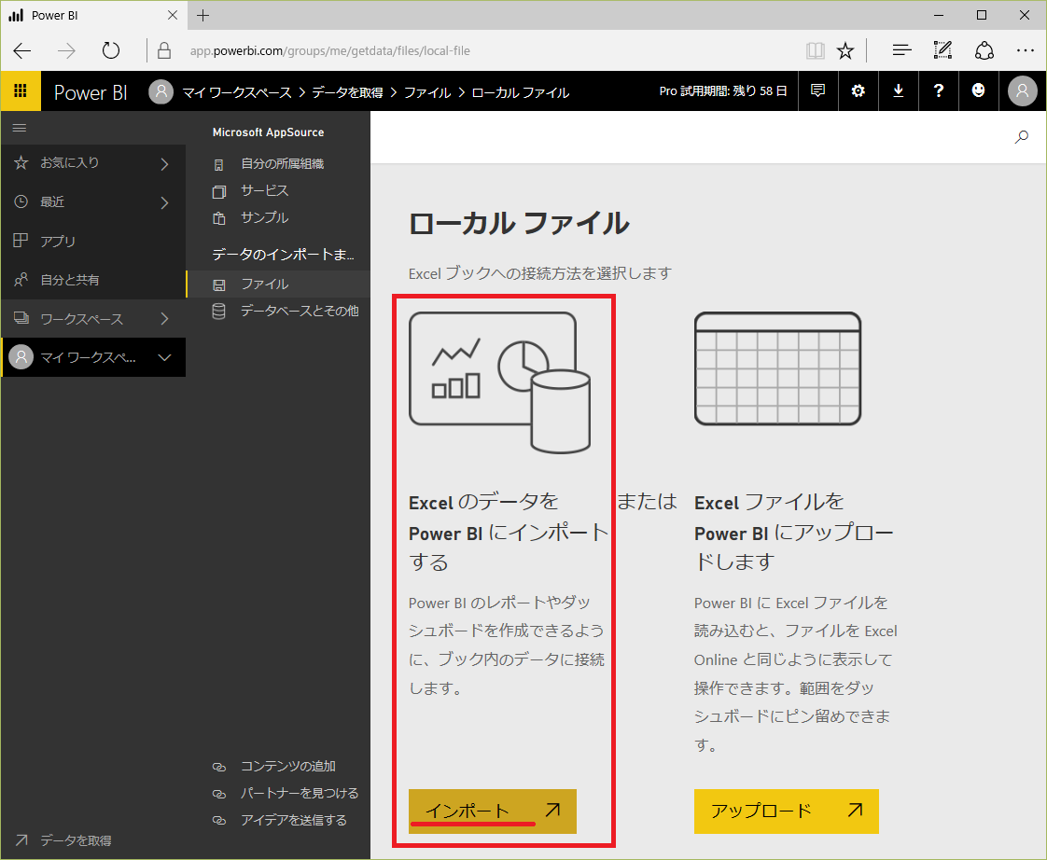
Task: Click the feedback smiley icon
Action: pyautogui.click(x=978, y=90)
